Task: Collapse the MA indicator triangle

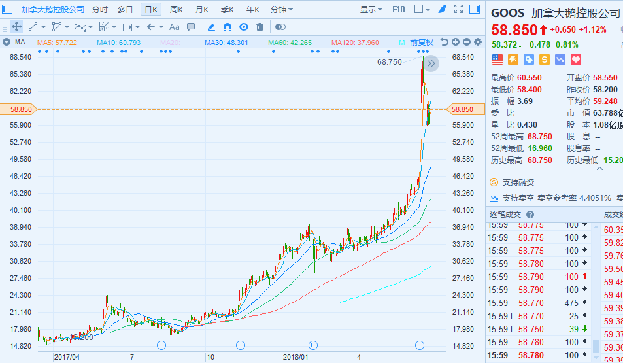Action: (6, 42)
